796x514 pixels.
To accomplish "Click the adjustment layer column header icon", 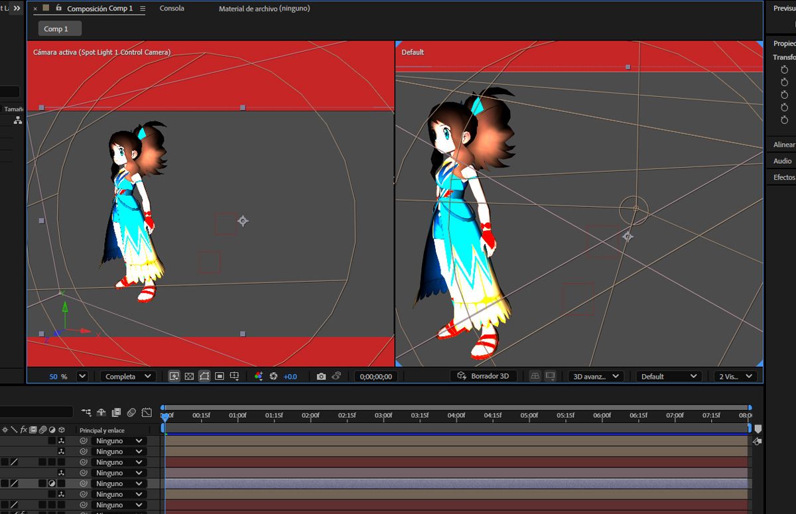I will click(52, 430).
